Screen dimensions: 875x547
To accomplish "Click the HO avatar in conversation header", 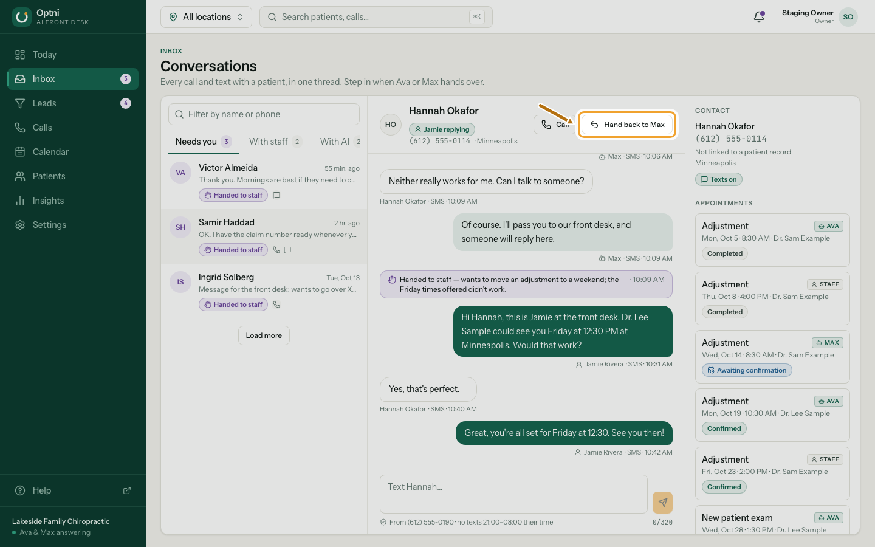I will coord(391,125).
